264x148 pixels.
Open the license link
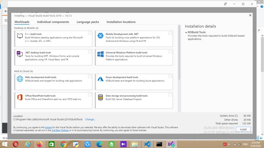click(48, 127)
